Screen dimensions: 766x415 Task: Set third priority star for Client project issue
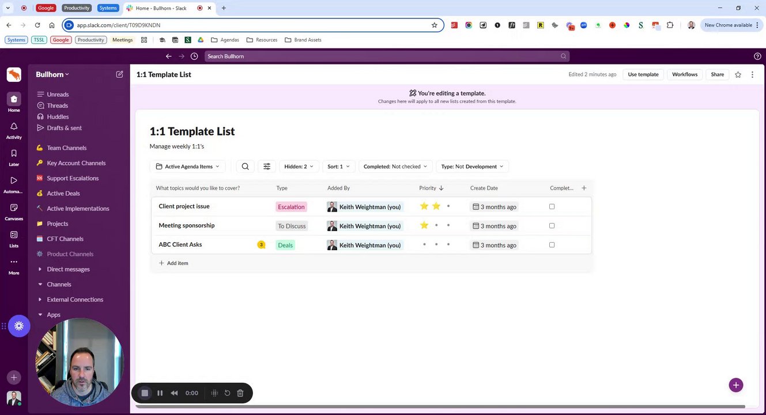tap(448, 206)
